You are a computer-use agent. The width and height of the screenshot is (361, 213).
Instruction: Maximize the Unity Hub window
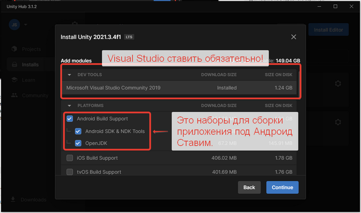(335, 7)
